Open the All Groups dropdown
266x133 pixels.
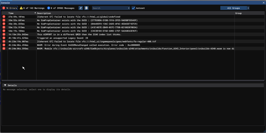(233, 8)
